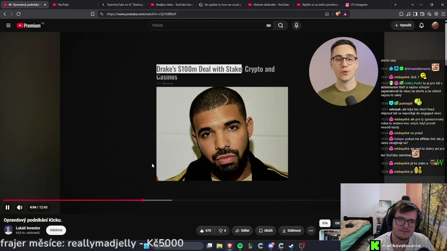Save video with Uložit button
Viewport: 447px width, 251px height.
[x=266, y=230]
